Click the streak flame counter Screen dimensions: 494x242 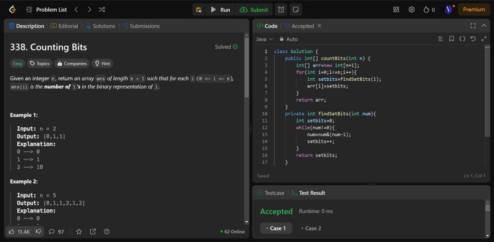(429, 10)
